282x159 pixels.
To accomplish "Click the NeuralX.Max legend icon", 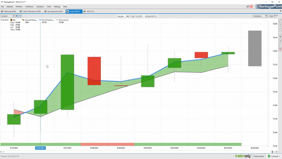I will (23, 20).
